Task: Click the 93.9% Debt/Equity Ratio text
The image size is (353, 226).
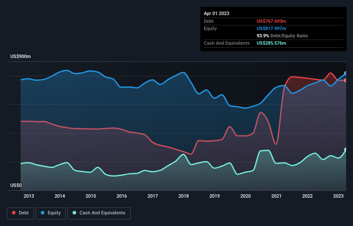Action: pyautogui.click(x=282, y=36)
